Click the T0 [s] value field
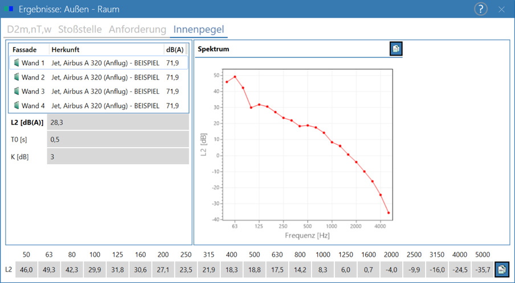Viewport: 515px width, 283px height. [118, 140]
